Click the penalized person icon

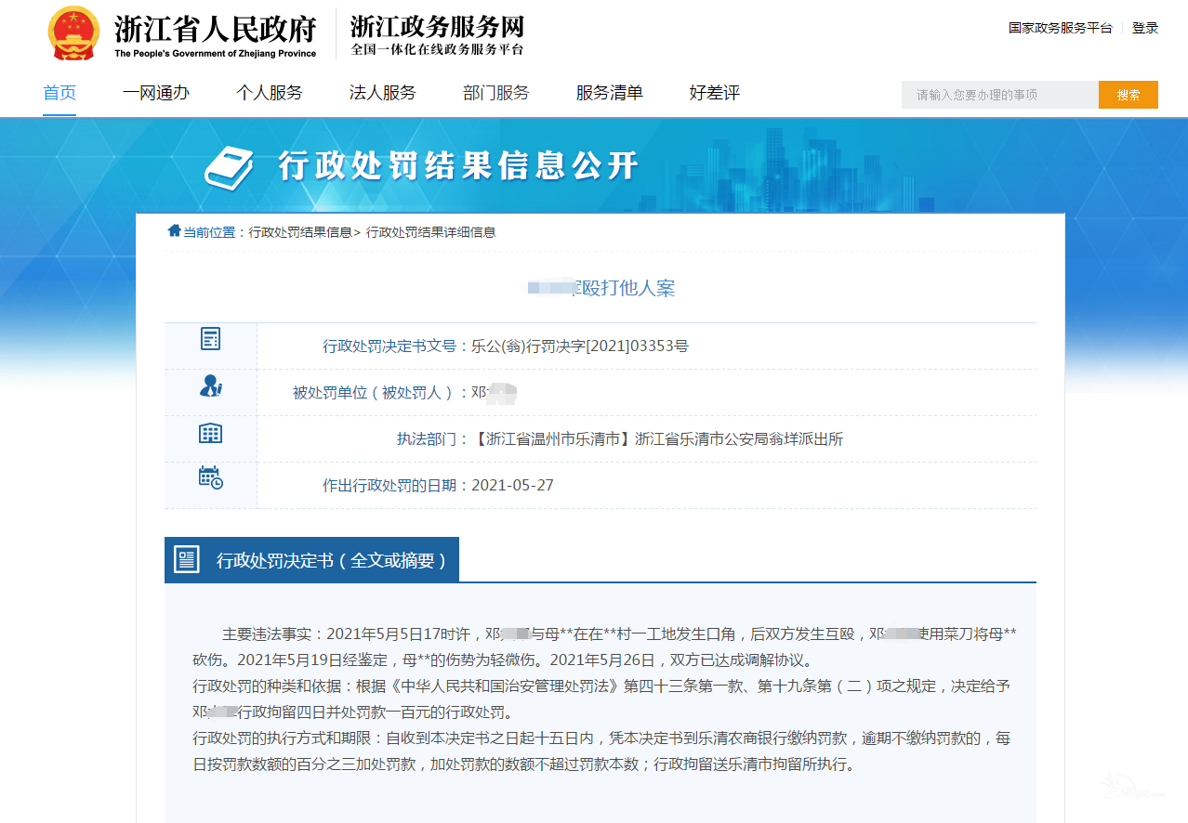[211, 385]
